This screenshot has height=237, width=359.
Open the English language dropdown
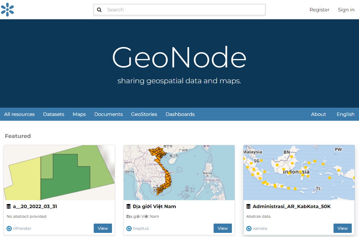[345, 114]
